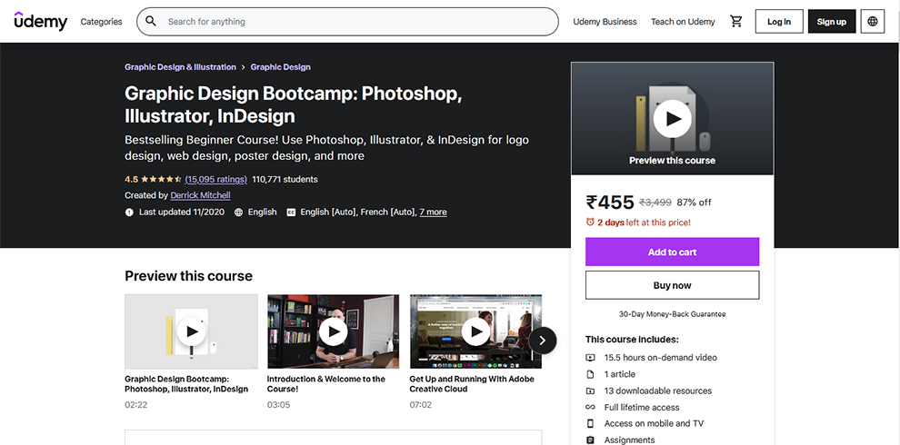Click the 03:05 video duration
900x445 pixels.
278,405
